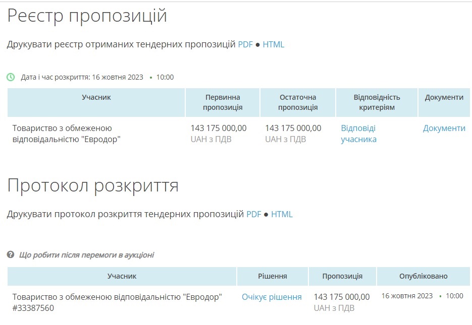Select 'Протокол розкриття' heading

[93, 186]
